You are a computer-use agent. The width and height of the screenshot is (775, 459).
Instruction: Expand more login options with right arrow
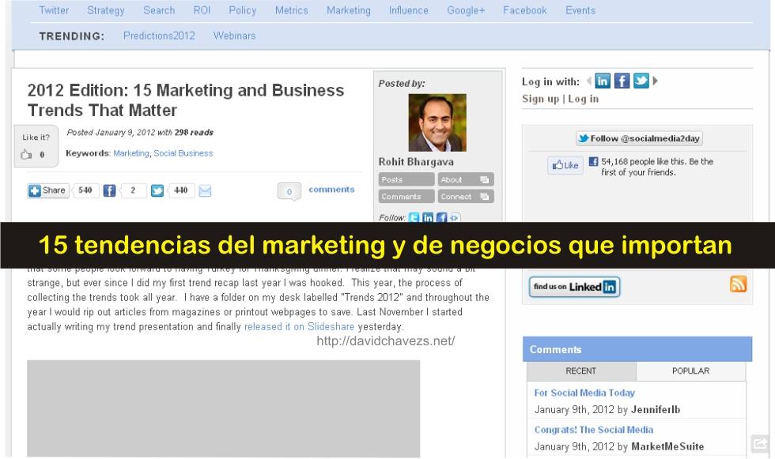[x=656, y=80]
